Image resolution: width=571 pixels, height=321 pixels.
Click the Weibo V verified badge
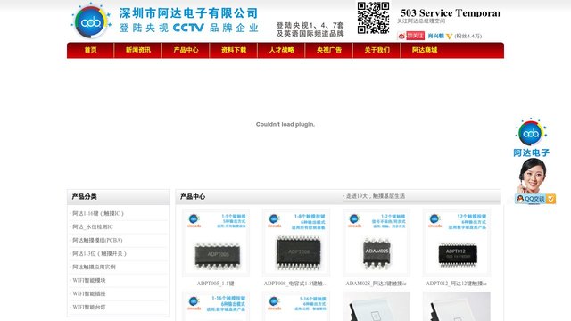coord(449,36)
